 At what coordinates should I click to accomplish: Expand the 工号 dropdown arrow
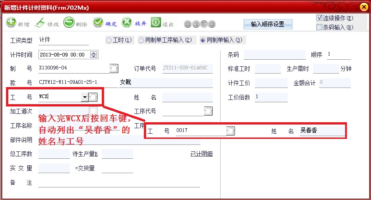[x=85, y=97]
